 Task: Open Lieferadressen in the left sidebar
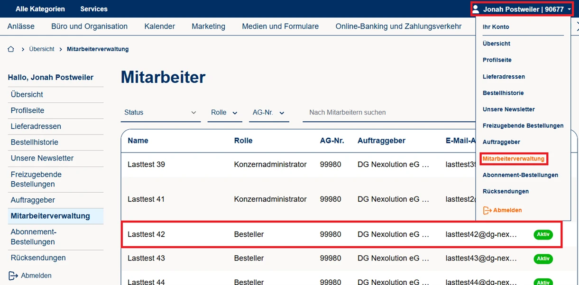(x=36, y=126)
